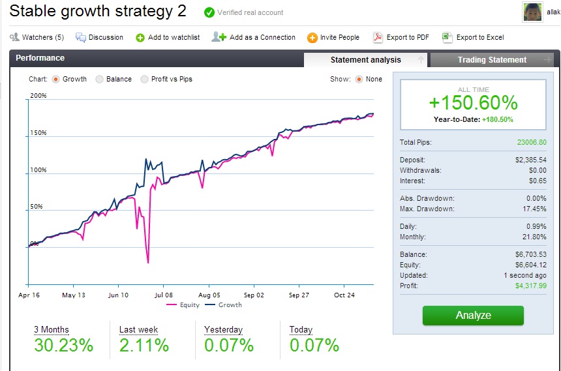The height and width of the screenshot is (371, 561).
Task: Select the Profit vs Pips radio button
Action: coord(144,79)
